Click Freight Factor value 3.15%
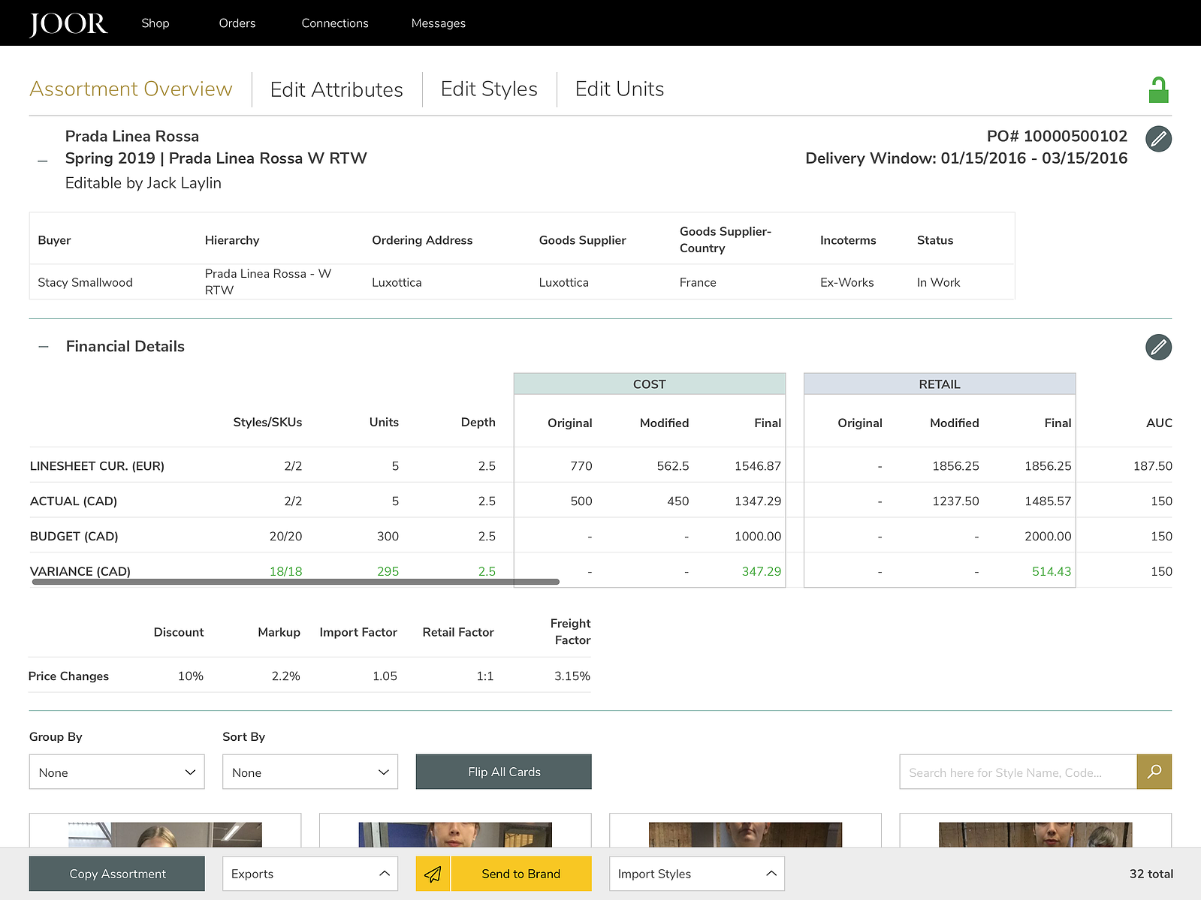1201x900 pixels. (x=572, y=676)
